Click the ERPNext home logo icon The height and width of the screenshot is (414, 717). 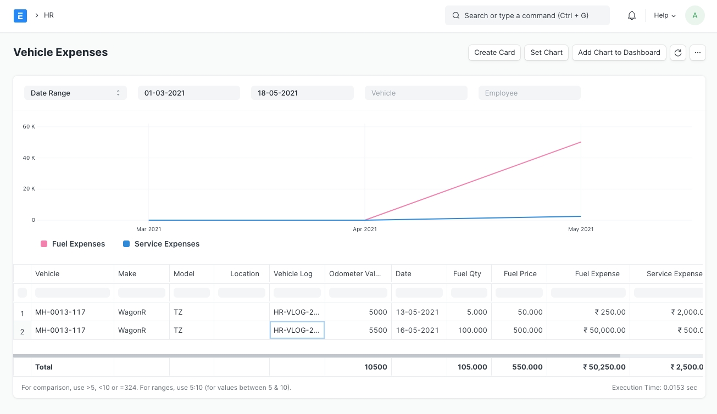(x=20, y=15)
